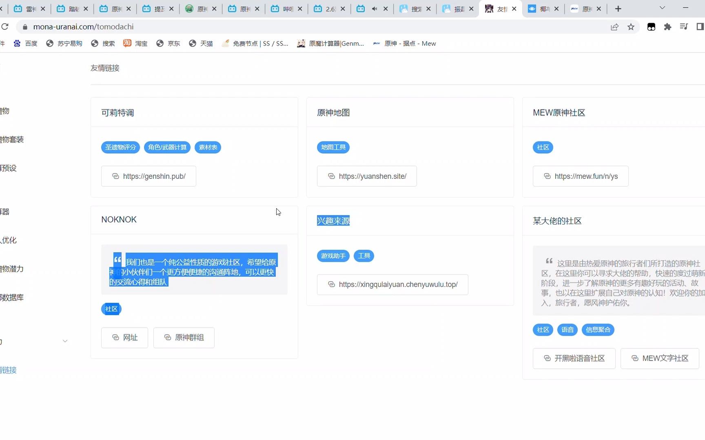Open the 原魔计算器 bookmark

click(x=330, y=44)
